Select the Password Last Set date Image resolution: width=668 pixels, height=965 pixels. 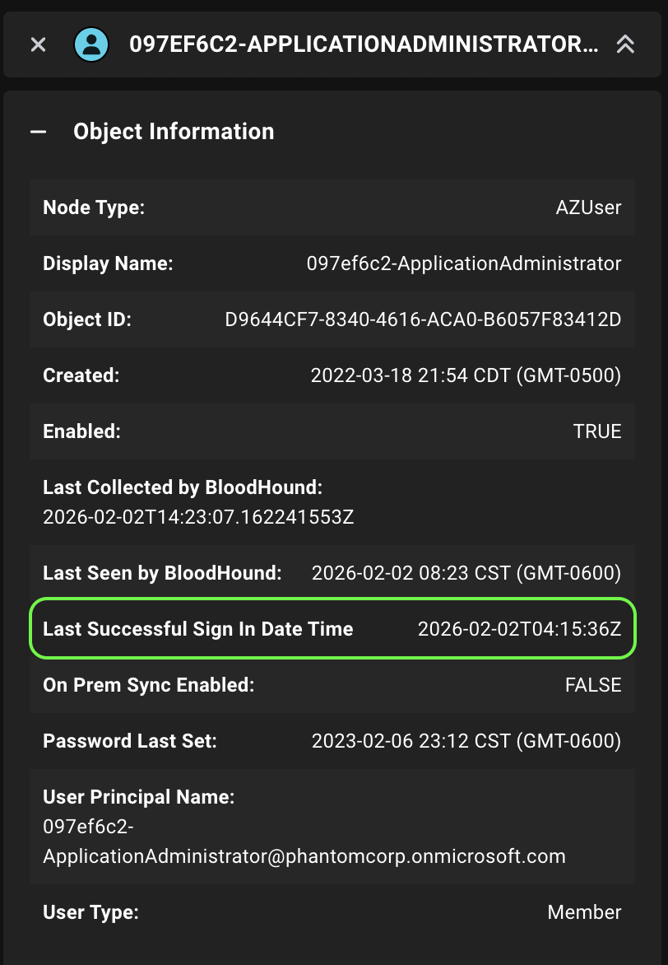(466, 740)
